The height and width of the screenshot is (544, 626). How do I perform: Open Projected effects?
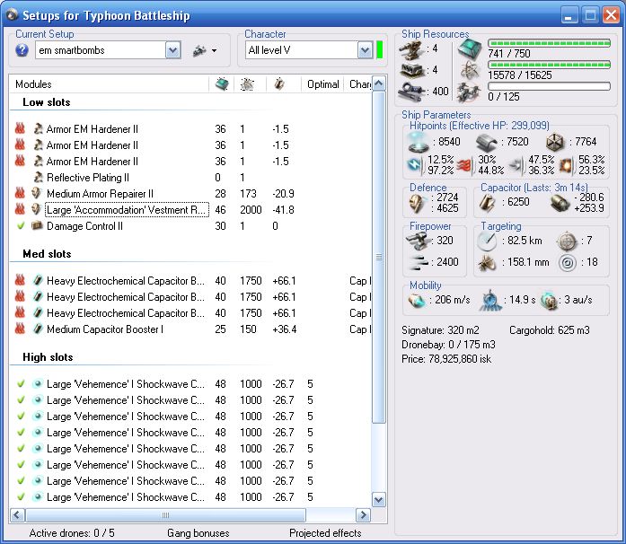point(325,533)
